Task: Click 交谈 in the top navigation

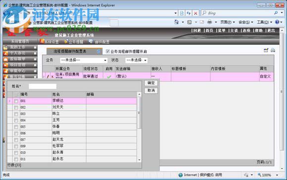Action: click(234, 30)
